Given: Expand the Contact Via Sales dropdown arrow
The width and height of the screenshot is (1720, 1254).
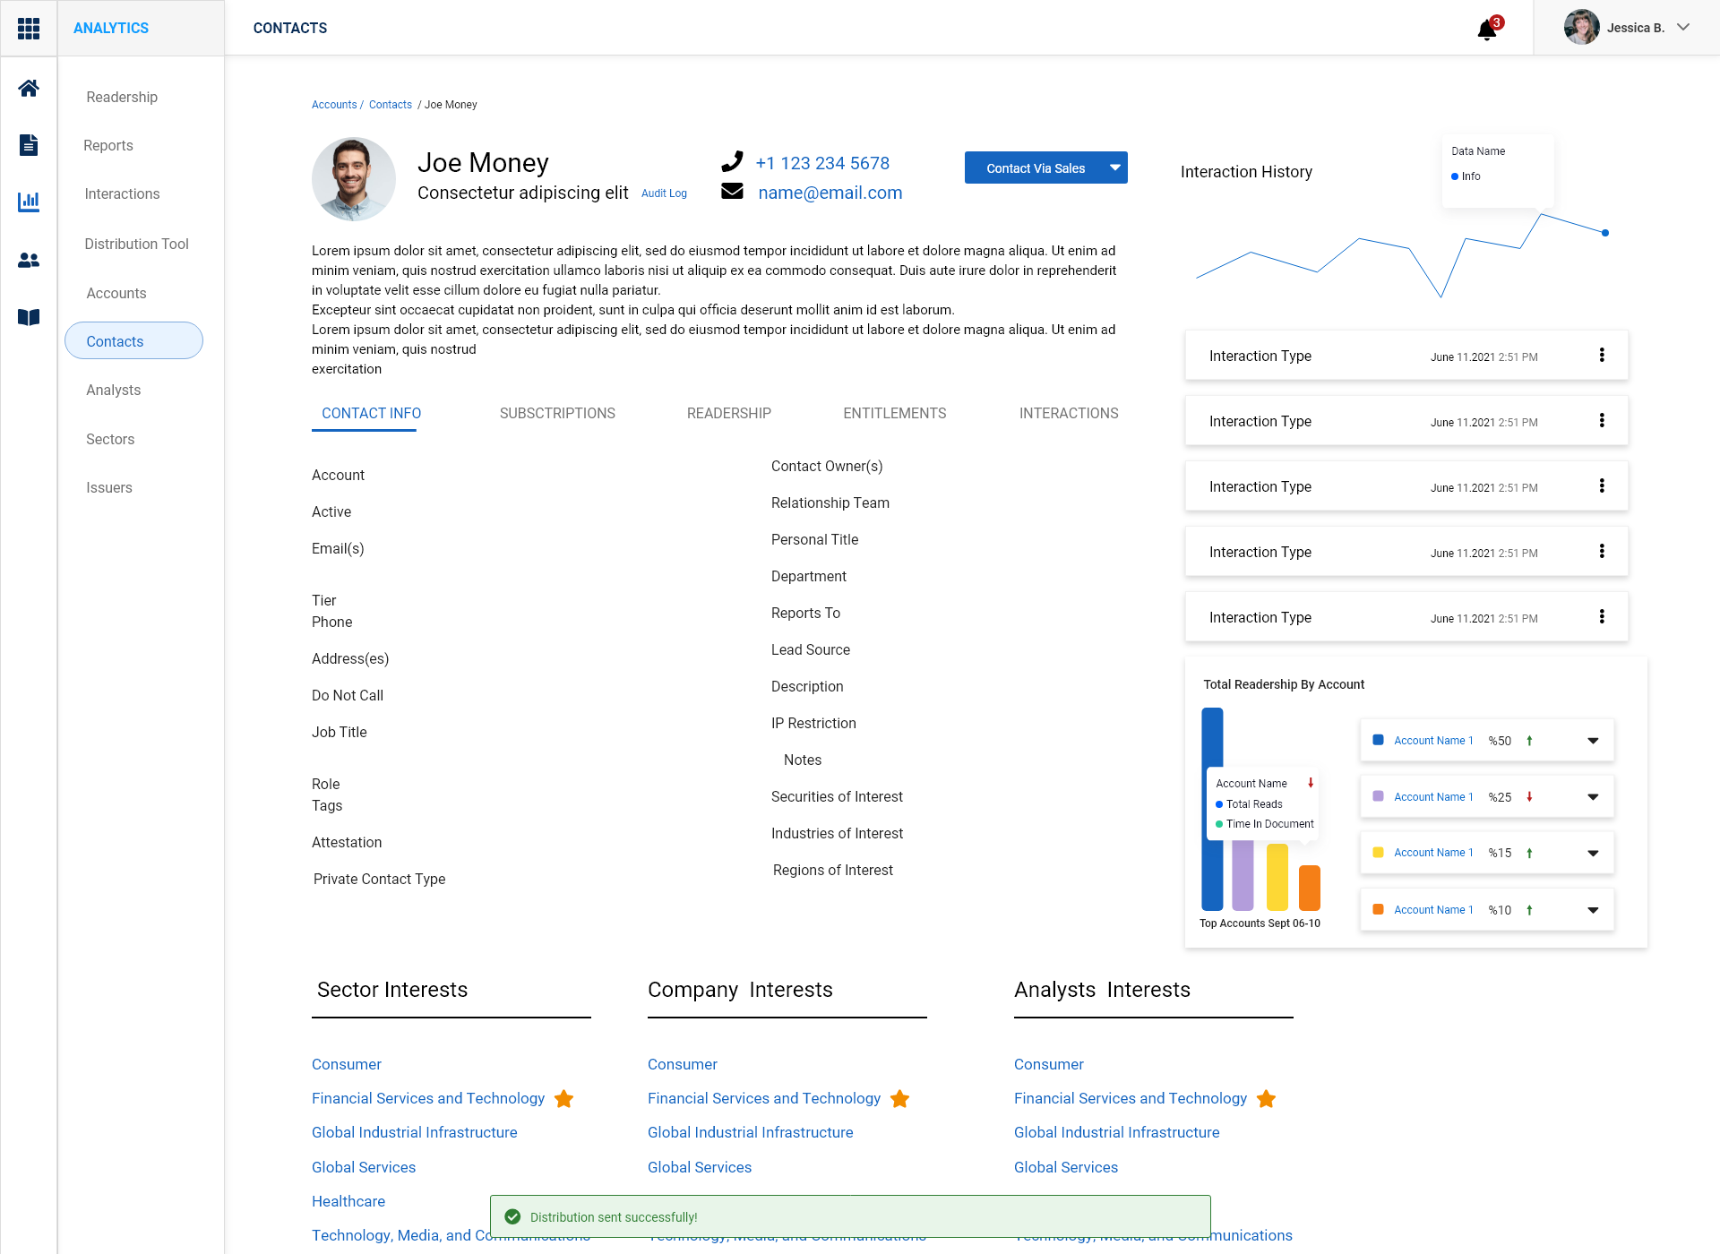Looking at the screenshot, I should coord(1115,167).
